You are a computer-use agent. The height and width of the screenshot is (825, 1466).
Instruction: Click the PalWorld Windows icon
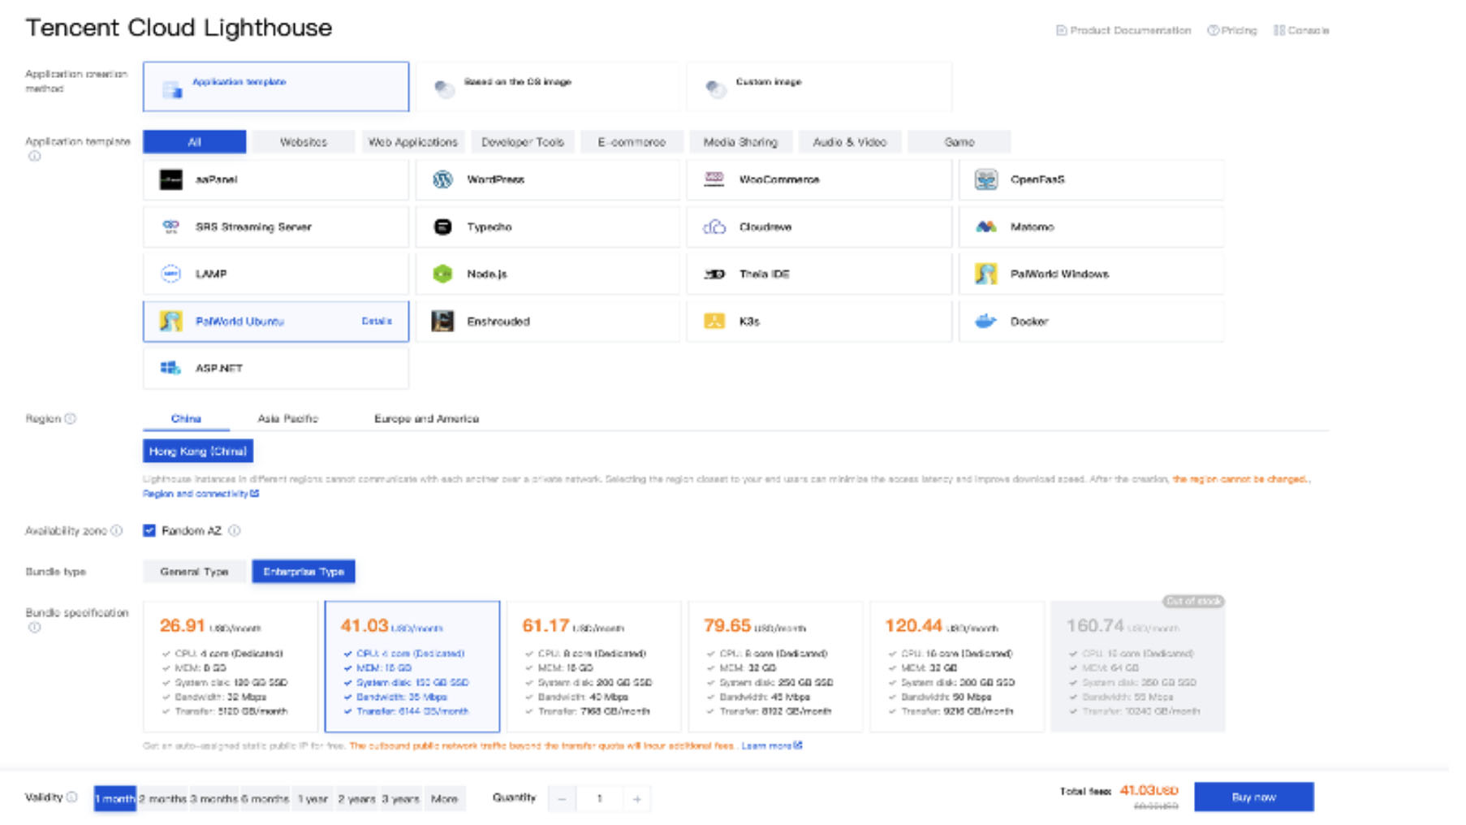985,274
